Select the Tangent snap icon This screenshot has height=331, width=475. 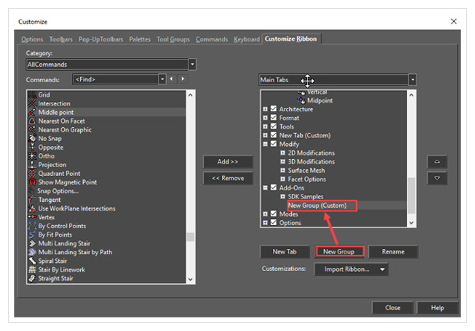[32, 200]
